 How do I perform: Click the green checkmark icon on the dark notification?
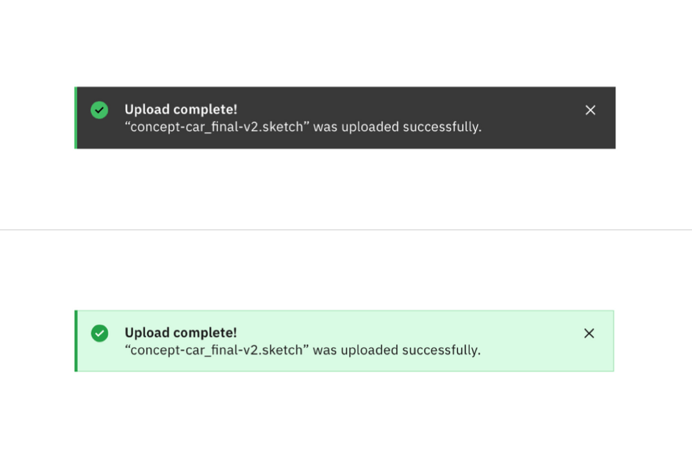point(99,110)
